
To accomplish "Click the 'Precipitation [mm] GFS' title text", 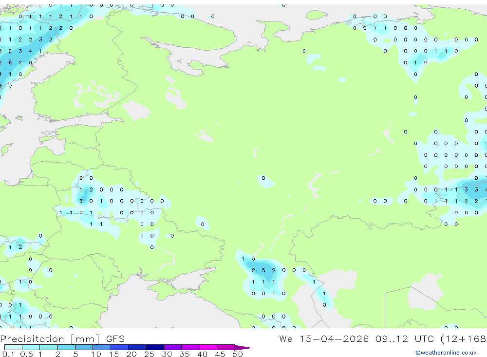I will click(x=62, y=338).
